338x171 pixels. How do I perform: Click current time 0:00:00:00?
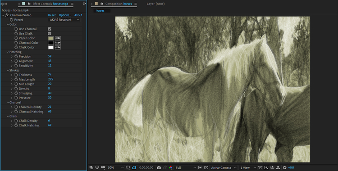click(146, 167)
